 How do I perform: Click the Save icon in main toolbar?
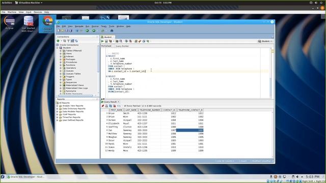pos(67,30)
